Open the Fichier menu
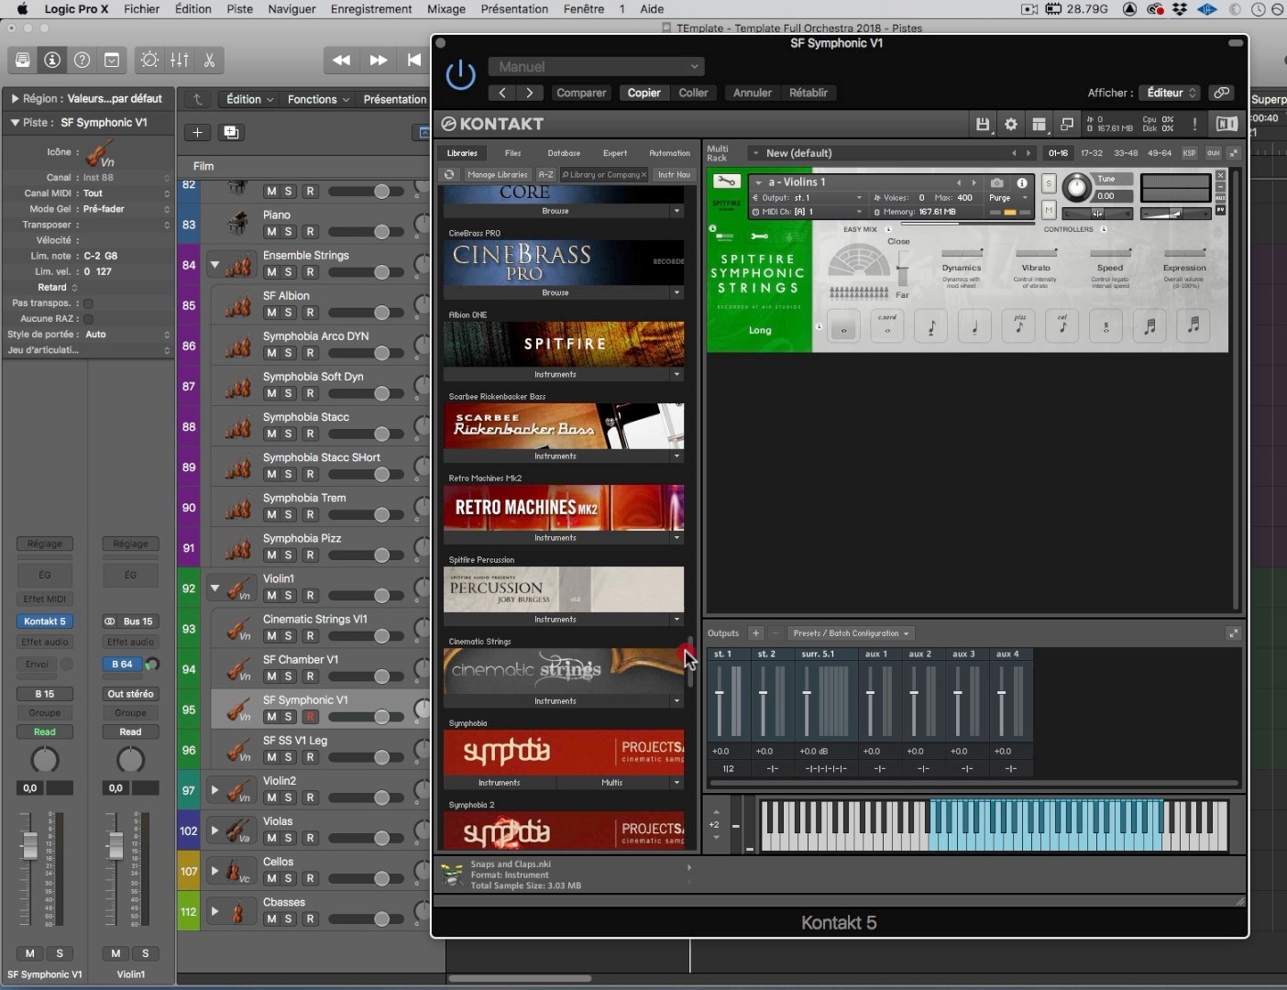Image resolution: width=1287 pixels, height=990 pixels. coord(141,9)
